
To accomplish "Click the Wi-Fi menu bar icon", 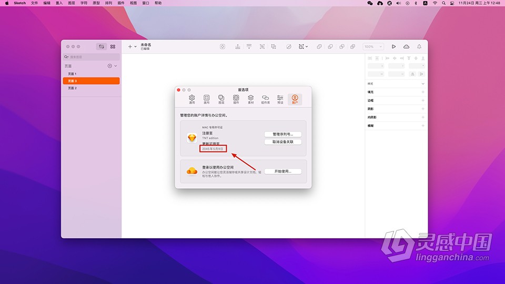I will 435,3.
